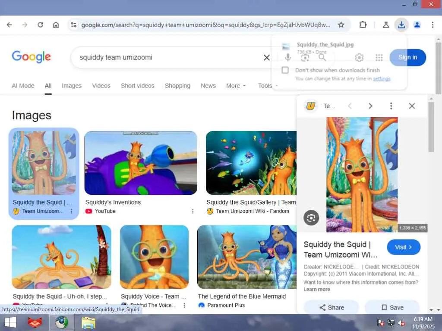
Task: Share the selected image
Action: [x=331, y=307]
